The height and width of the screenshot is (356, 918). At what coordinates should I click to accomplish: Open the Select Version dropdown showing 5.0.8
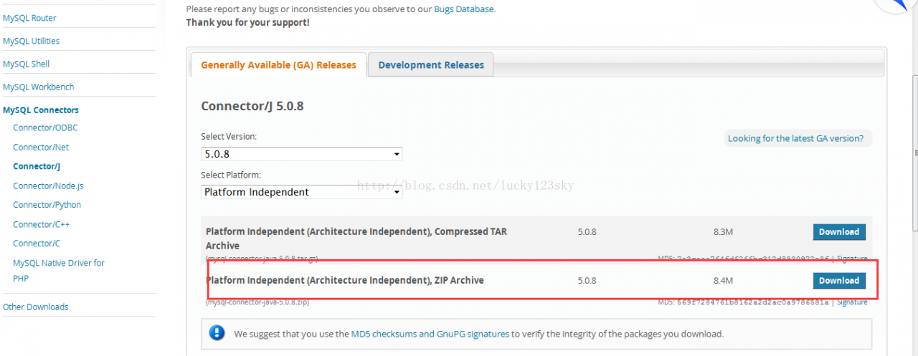301,154
